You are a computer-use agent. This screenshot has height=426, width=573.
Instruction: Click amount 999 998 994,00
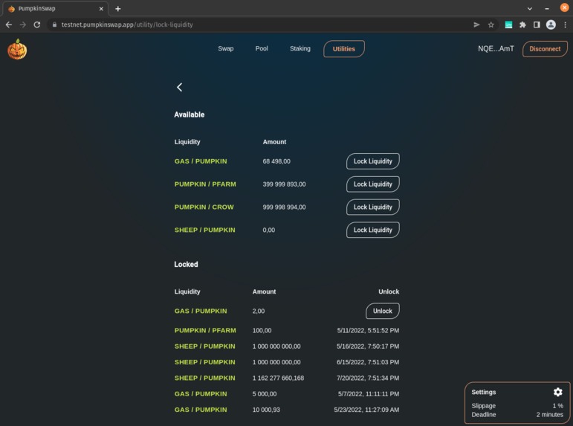point(284,207)
